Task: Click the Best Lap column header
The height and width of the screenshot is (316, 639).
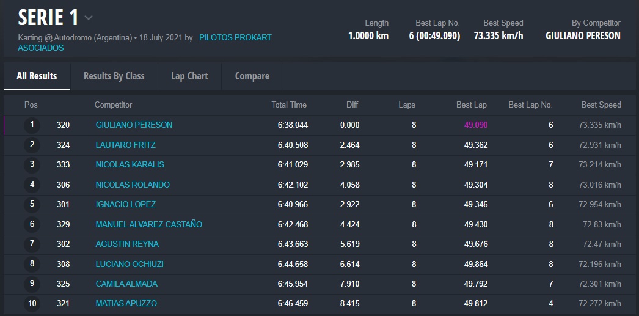Action: (471, 105)
